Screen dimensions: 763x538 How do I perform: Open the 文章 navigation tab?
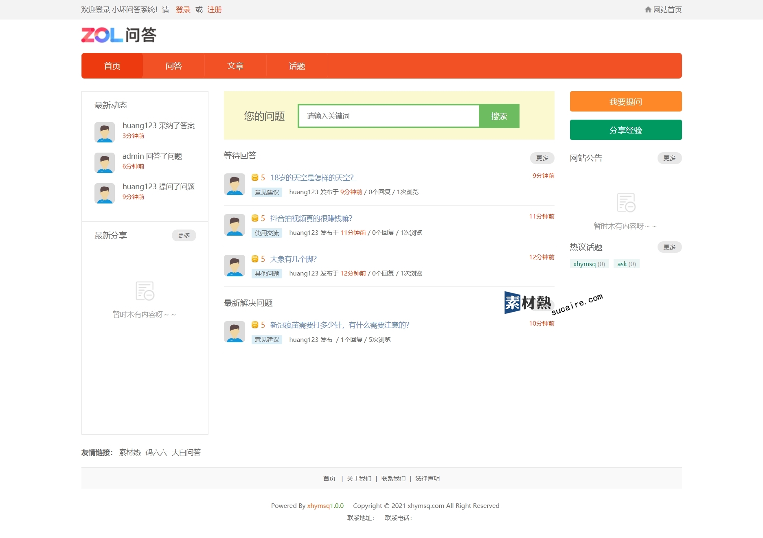coord(235,66)
